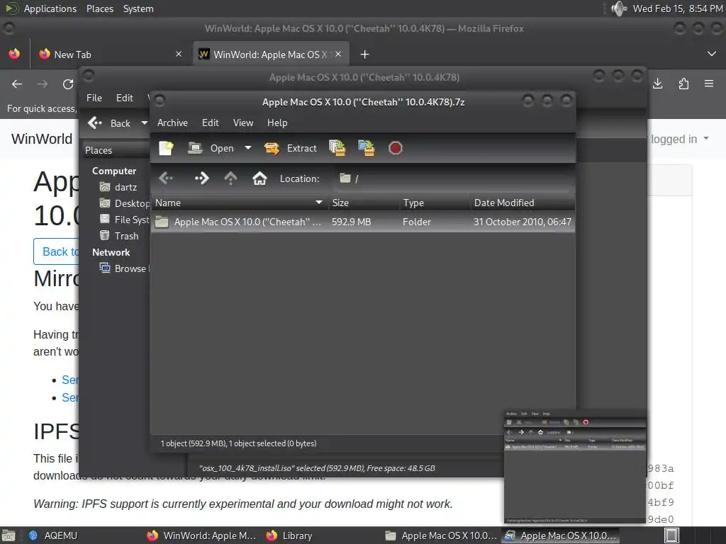Open a new Firefox tab with plus
Screen dimensions: 726x544
365,55
